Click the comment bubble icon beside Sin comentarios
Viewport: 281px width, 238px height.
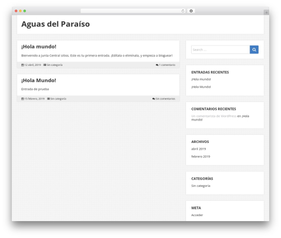coord(153,98)
